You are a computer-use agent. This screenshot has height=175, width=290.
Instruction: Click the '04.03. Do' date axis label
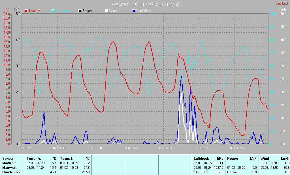[x=131, y=148]
